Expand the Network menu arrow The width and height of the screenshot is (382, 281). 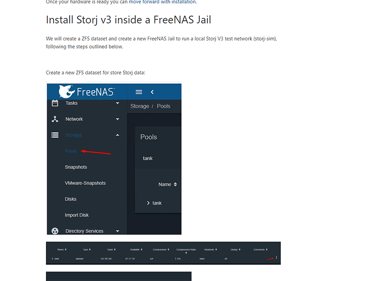tap(117, 119)
